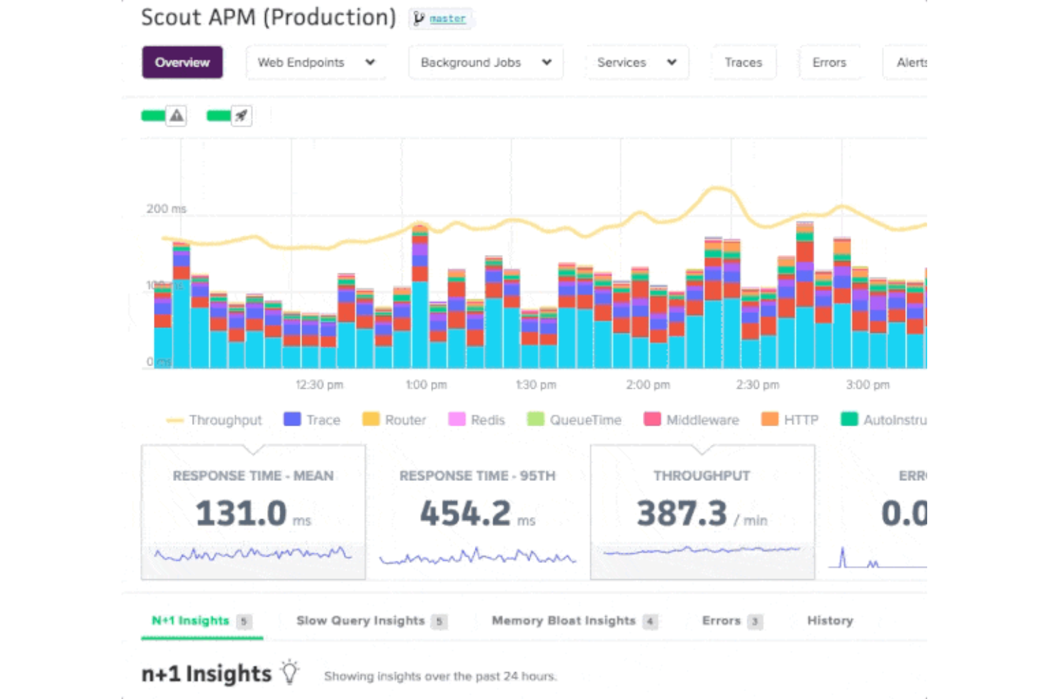Image resolution: width=1049 pixels, height=699 pixels.
Task: Open the Background Jobs dropdown
Action: click(x=486, y=62)
